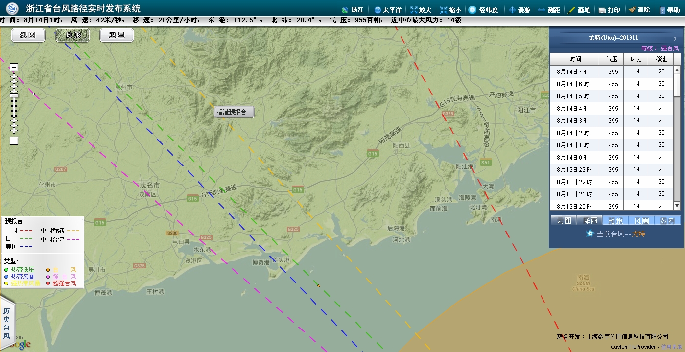Pick the 画笔 pen drawing tool
This screenshot has height=352, width=685.
[x=571, y=10]
